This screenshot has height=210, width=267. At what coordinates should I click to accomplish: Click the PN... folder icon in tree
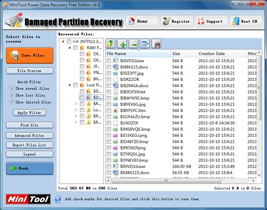[89, 72]
